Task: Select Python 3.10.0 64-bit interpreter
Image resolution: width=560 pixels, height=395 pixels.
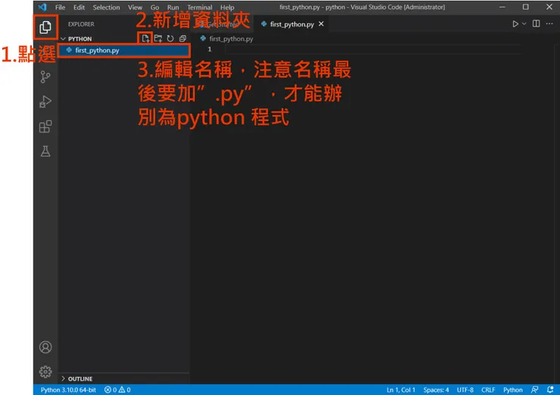Action: pyautogui.click(x=68, y=390)
